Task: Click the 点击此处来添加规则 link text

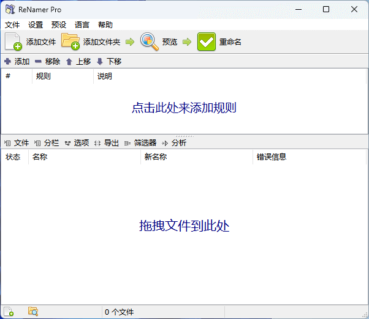Action: tap(184, 108)
